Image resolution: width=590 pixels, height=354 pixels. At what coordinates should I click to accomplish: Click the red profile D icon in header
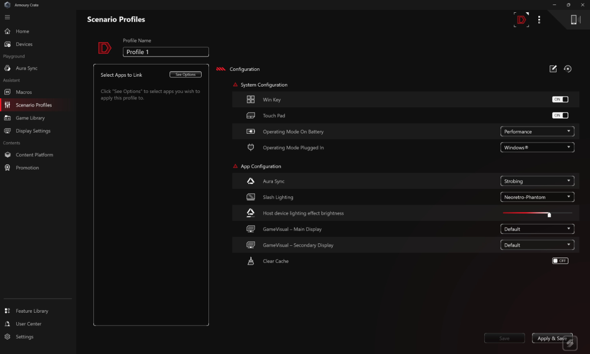[522, 20]
